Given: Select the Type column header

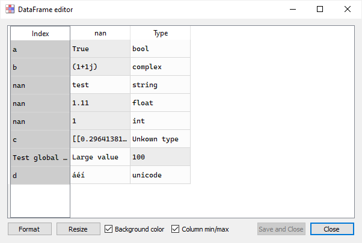Looking at the screenshot, I should 161,33.
